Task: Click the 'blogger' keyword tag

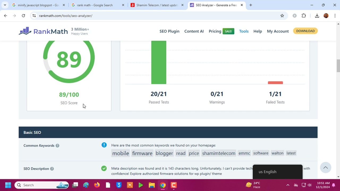Action: [x=164, y=153]
